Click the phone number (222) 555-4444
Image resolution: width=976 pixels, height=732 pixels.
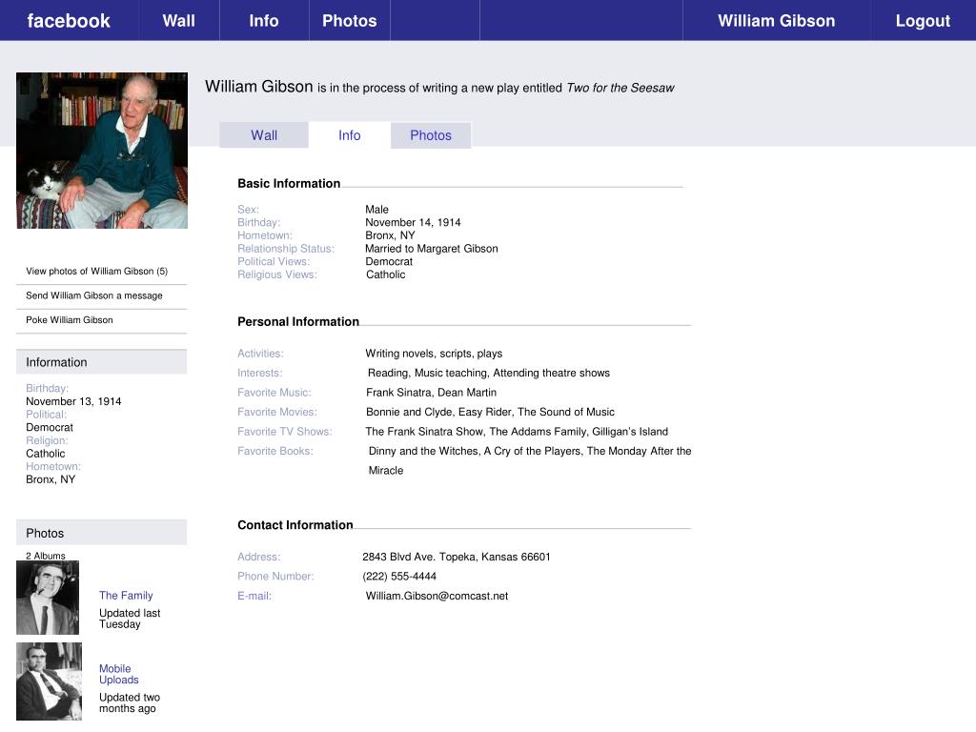(399, 577)
